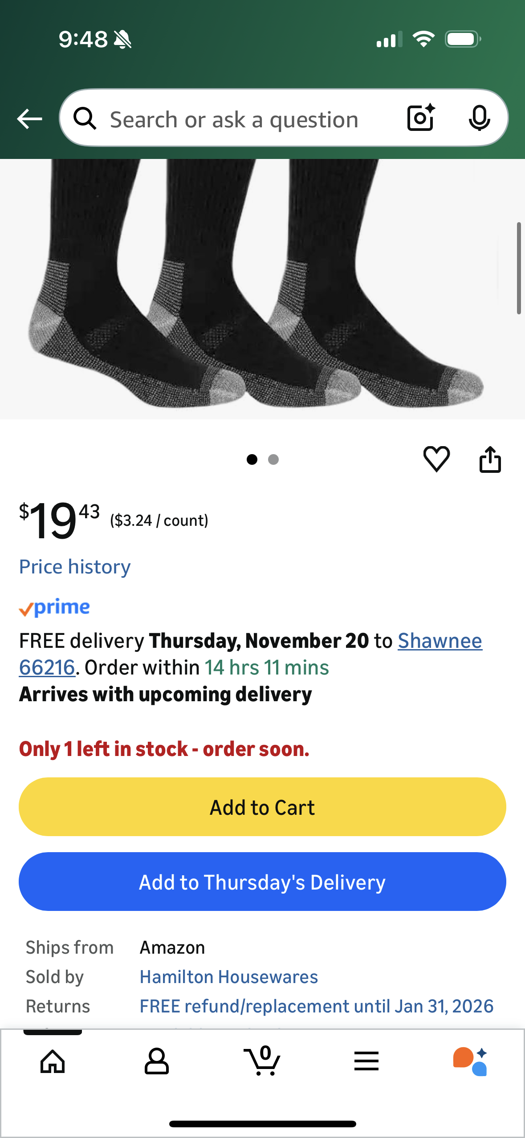Tap the back arrow to return

point(29,118)
